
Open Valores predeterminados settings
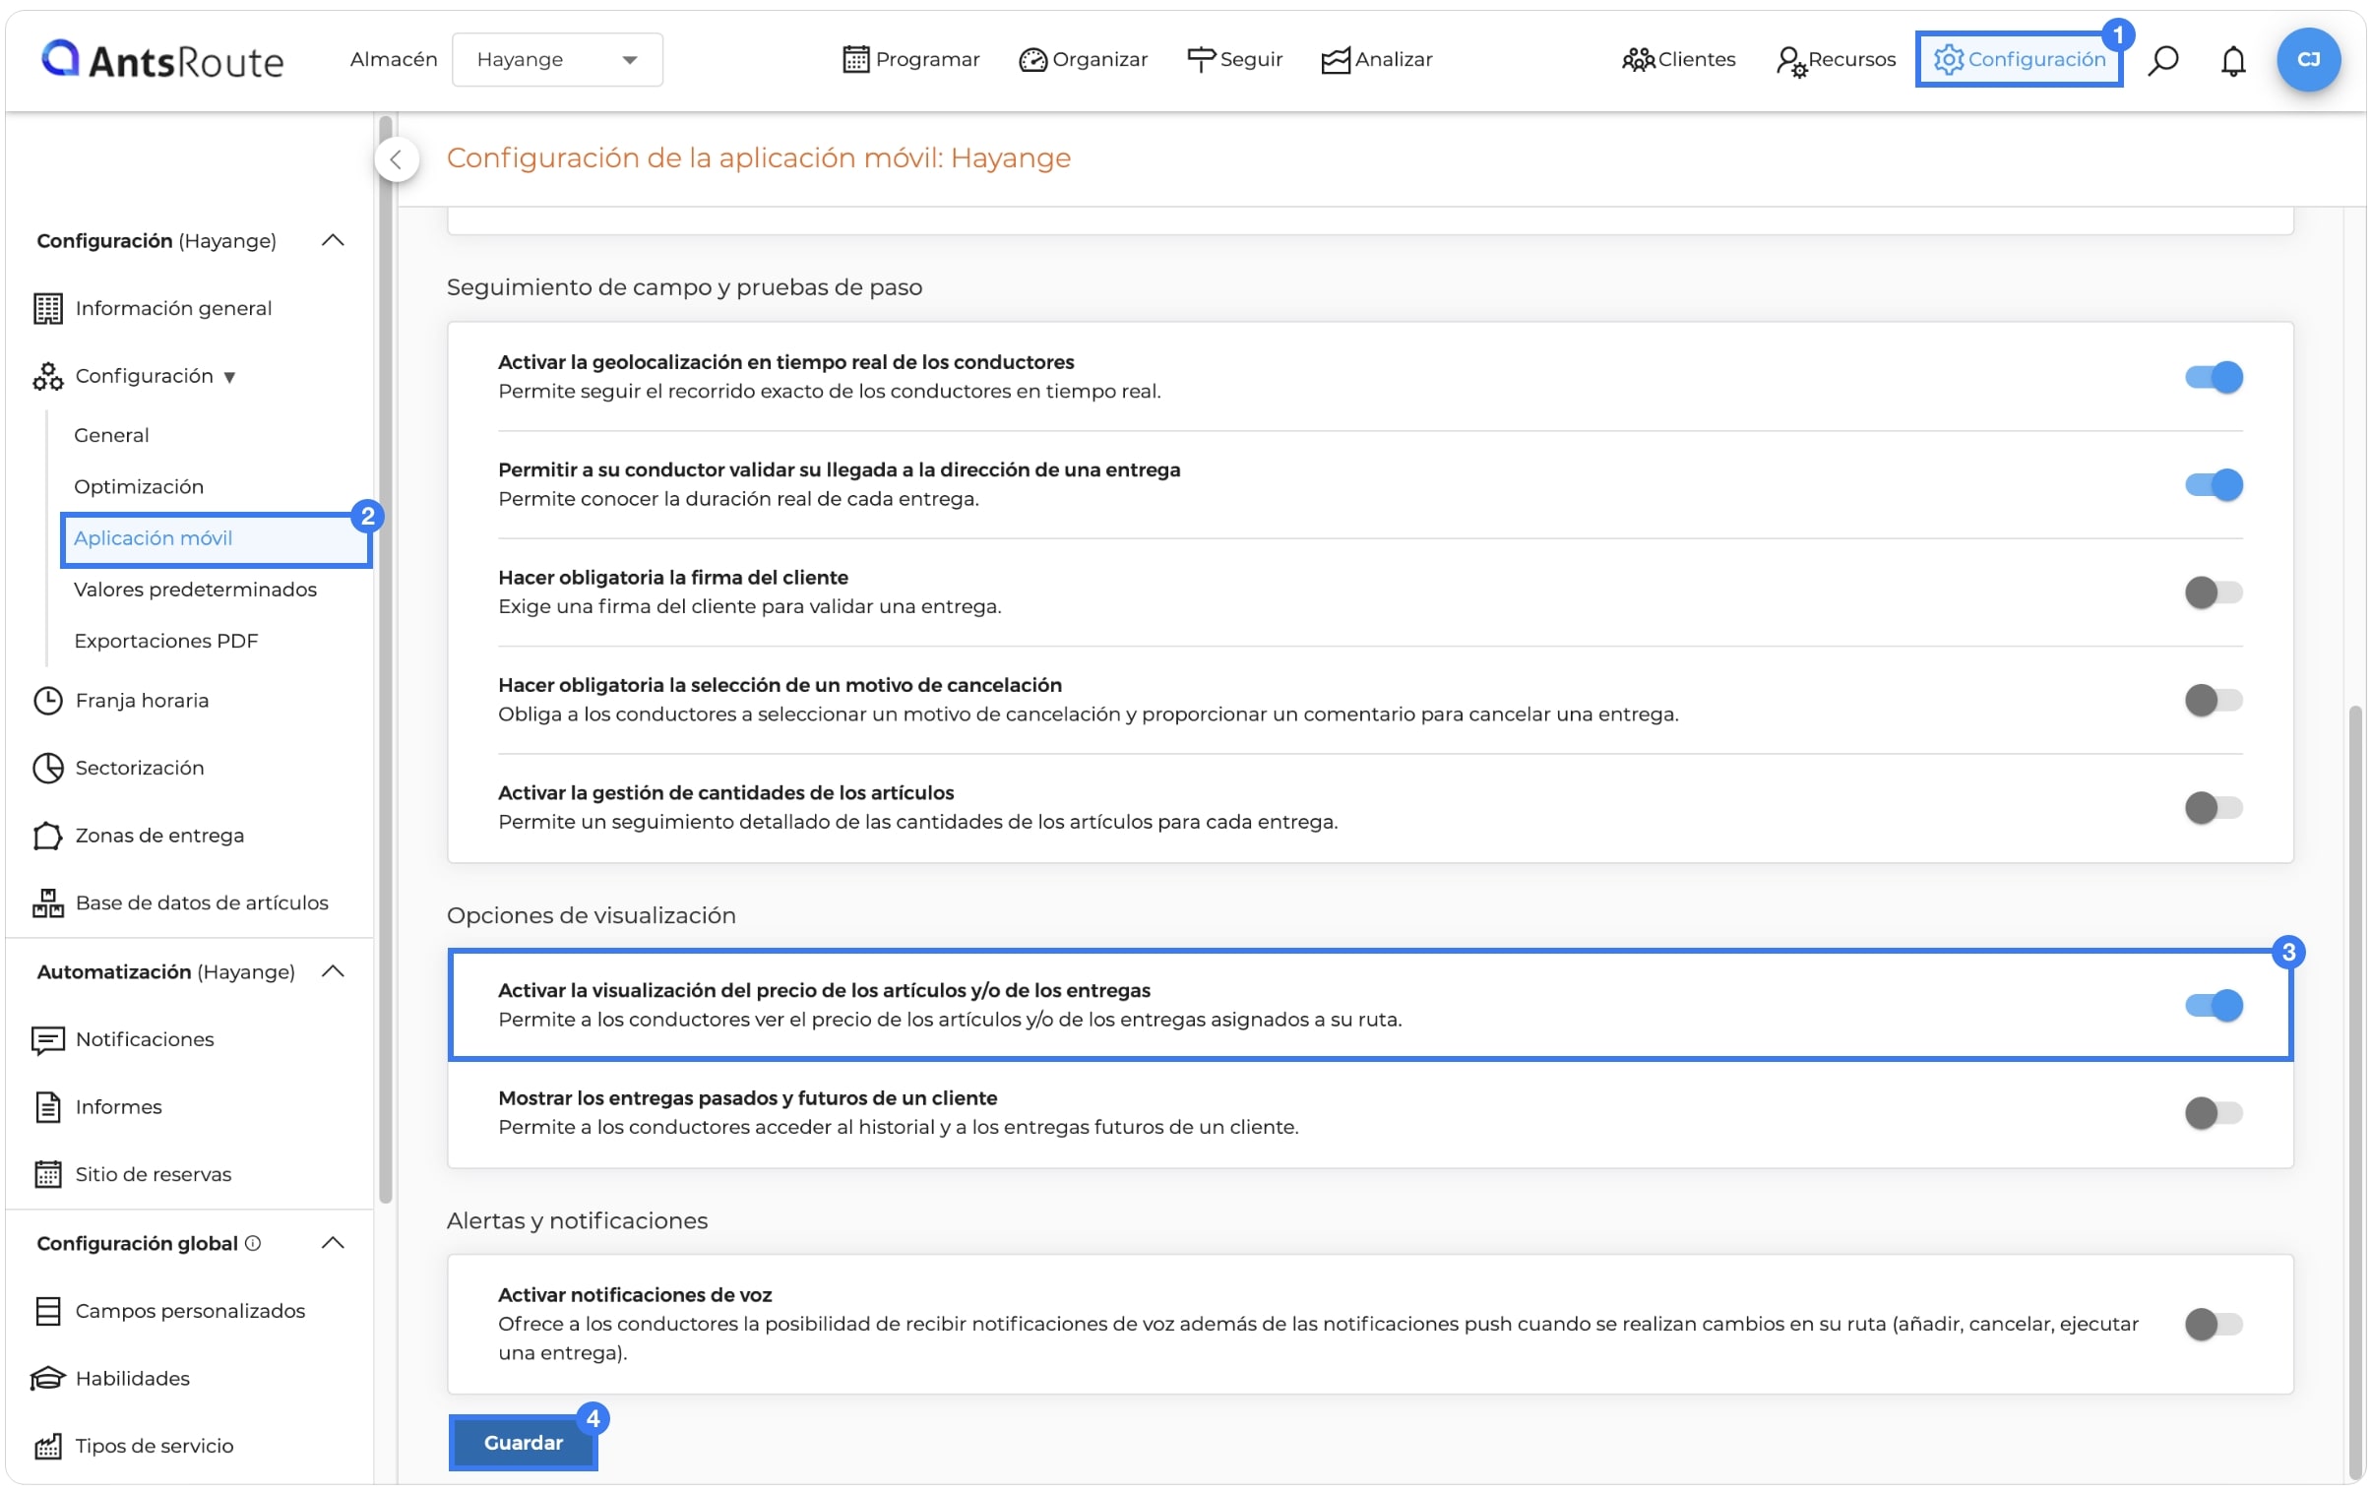tap(195, 590)
